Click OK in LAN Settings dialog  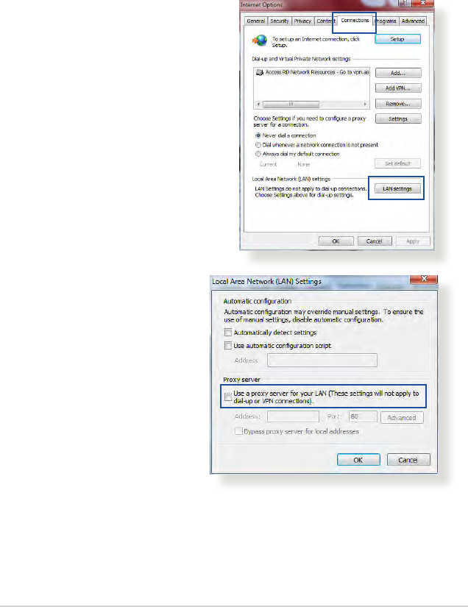pyautogui.click(x=358, y=460)
